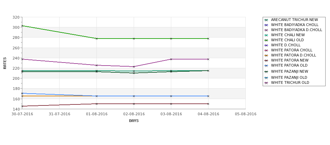Click the blue line's data point at 03-08-2016
The image size is (330, 145).
pyautogui.click(x=171, y=96)
